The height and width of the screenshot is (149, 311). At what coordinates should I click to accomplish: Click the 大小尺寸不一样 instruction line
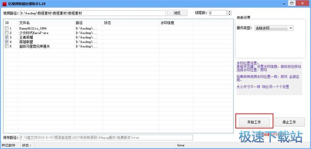263,87
